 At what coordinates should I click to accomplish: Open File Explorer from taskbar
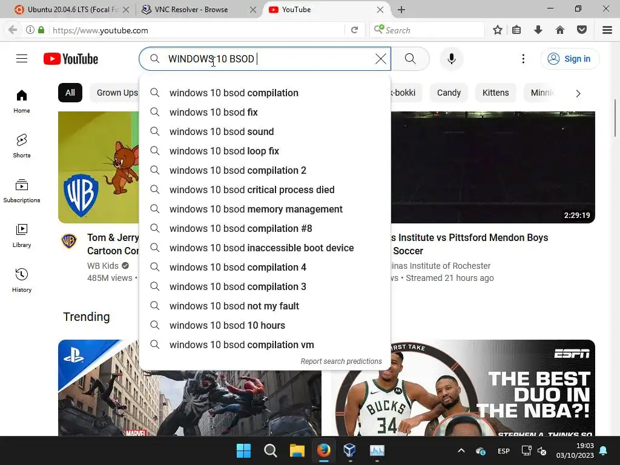(297, 450)
